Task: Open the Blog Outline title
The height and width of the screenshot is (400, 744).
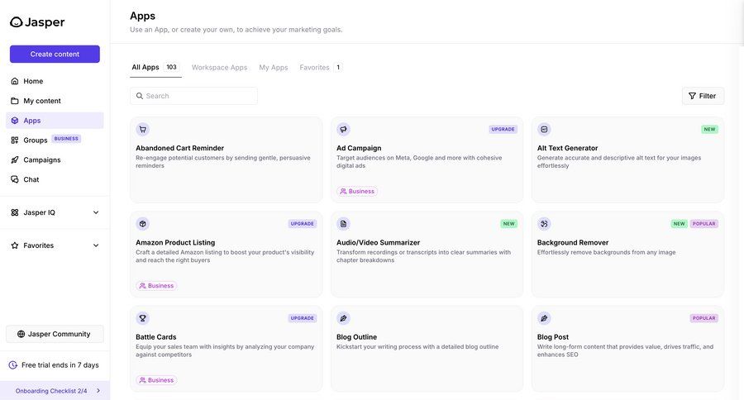Action: pos(357,337)
